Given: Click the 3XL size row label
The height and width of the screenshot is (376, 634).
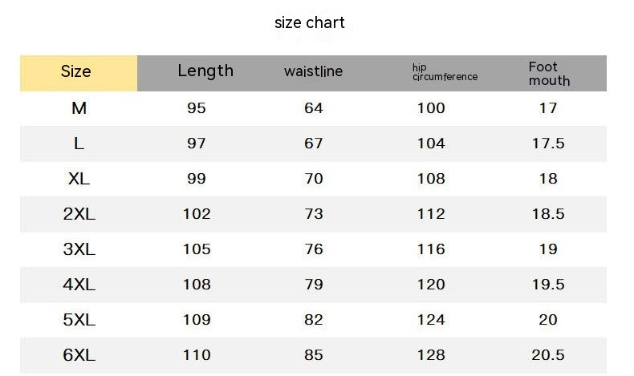Looking at the screenshot, I should click(x=79, y=249).
